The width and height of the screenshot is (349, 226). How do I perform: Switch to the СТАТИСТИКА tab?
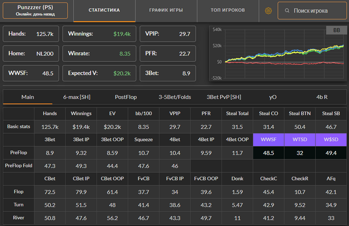click(104, 10)
